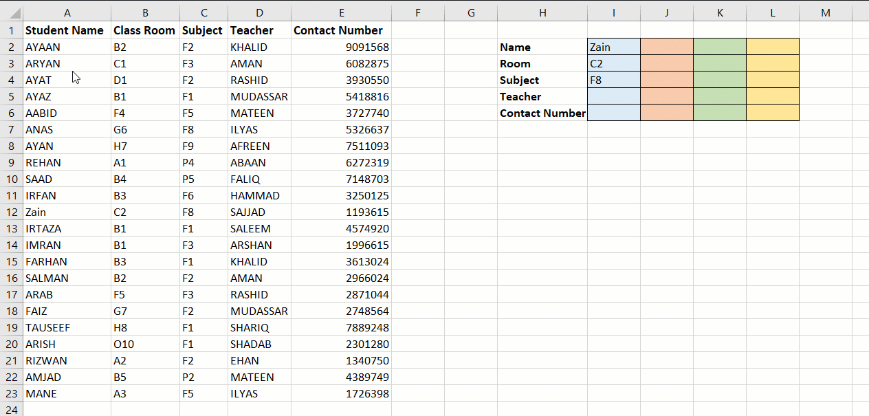Select contact number 1726398
Screen dimensions: 869x416
[x=341, y=393]
